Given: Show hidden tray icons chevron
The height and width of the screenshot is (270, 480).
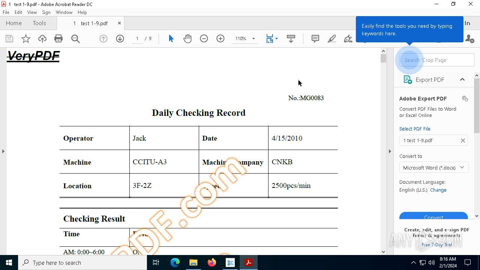Looking at the screenshot, I should tap(413, 262).
